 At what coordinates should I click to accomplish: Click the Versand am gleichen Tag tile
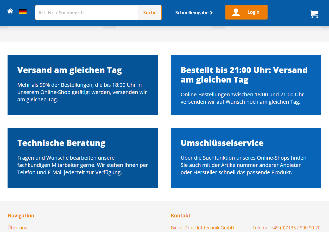pyautogui.click(x=83, y=85)
